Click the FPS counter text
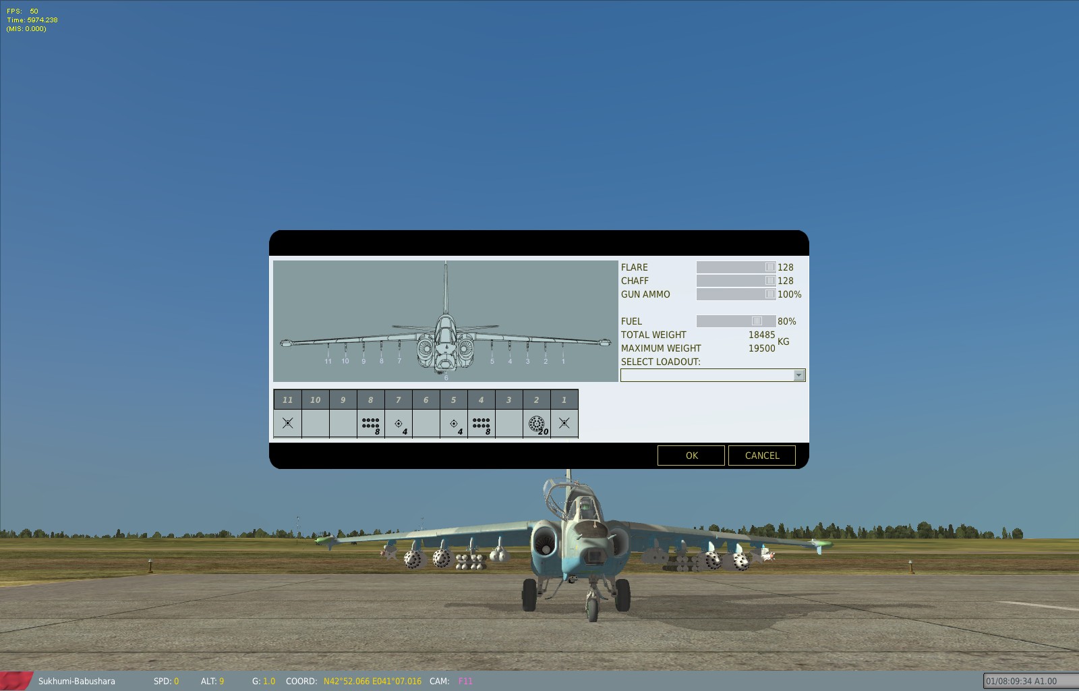 point(23,11)
